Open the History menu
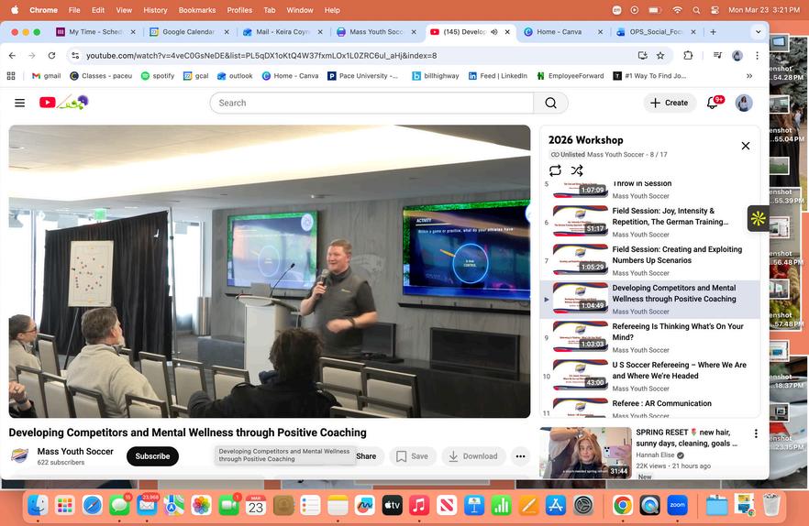 (x=155, y=10)
